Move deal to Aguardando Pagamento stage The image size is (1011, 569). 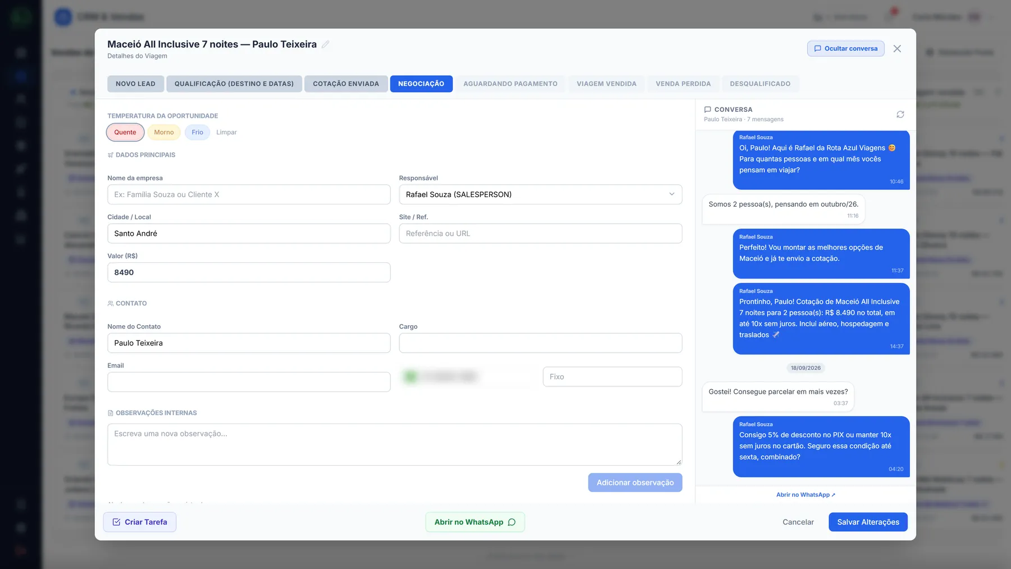pyautogui.click(x=511, y=84)
